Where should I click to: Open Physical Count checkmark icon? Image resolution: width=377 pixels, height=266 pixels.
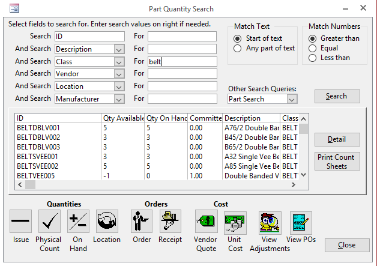tap(50, 222)
